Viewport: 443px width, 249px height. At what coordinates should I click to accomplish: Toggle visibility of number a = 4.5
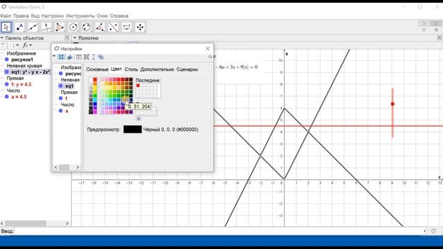click(x=7, y=97)
